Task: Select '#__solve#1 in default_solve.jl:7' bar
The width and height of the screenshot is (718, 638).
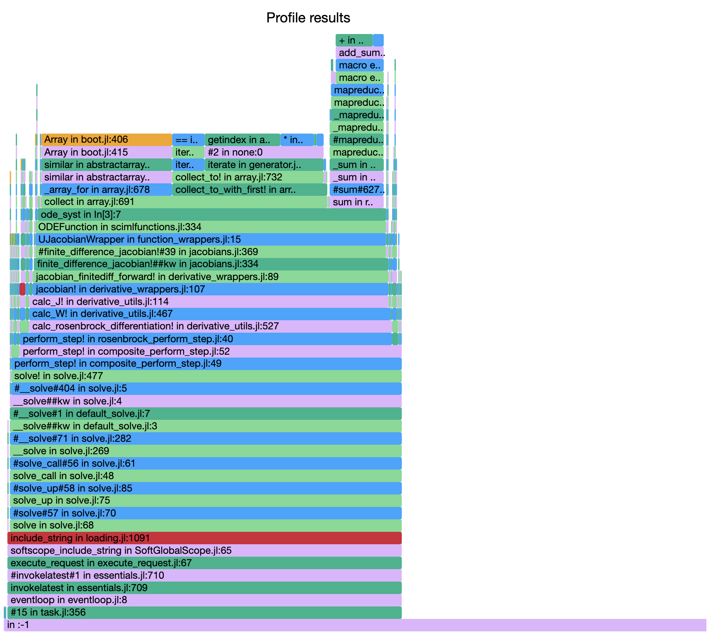Action: (206, 414)
